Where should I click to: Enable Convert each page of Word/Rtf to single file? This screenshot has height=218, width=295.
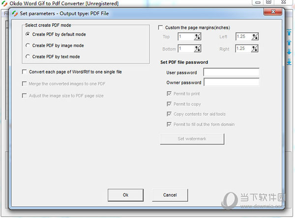[24, 72]
